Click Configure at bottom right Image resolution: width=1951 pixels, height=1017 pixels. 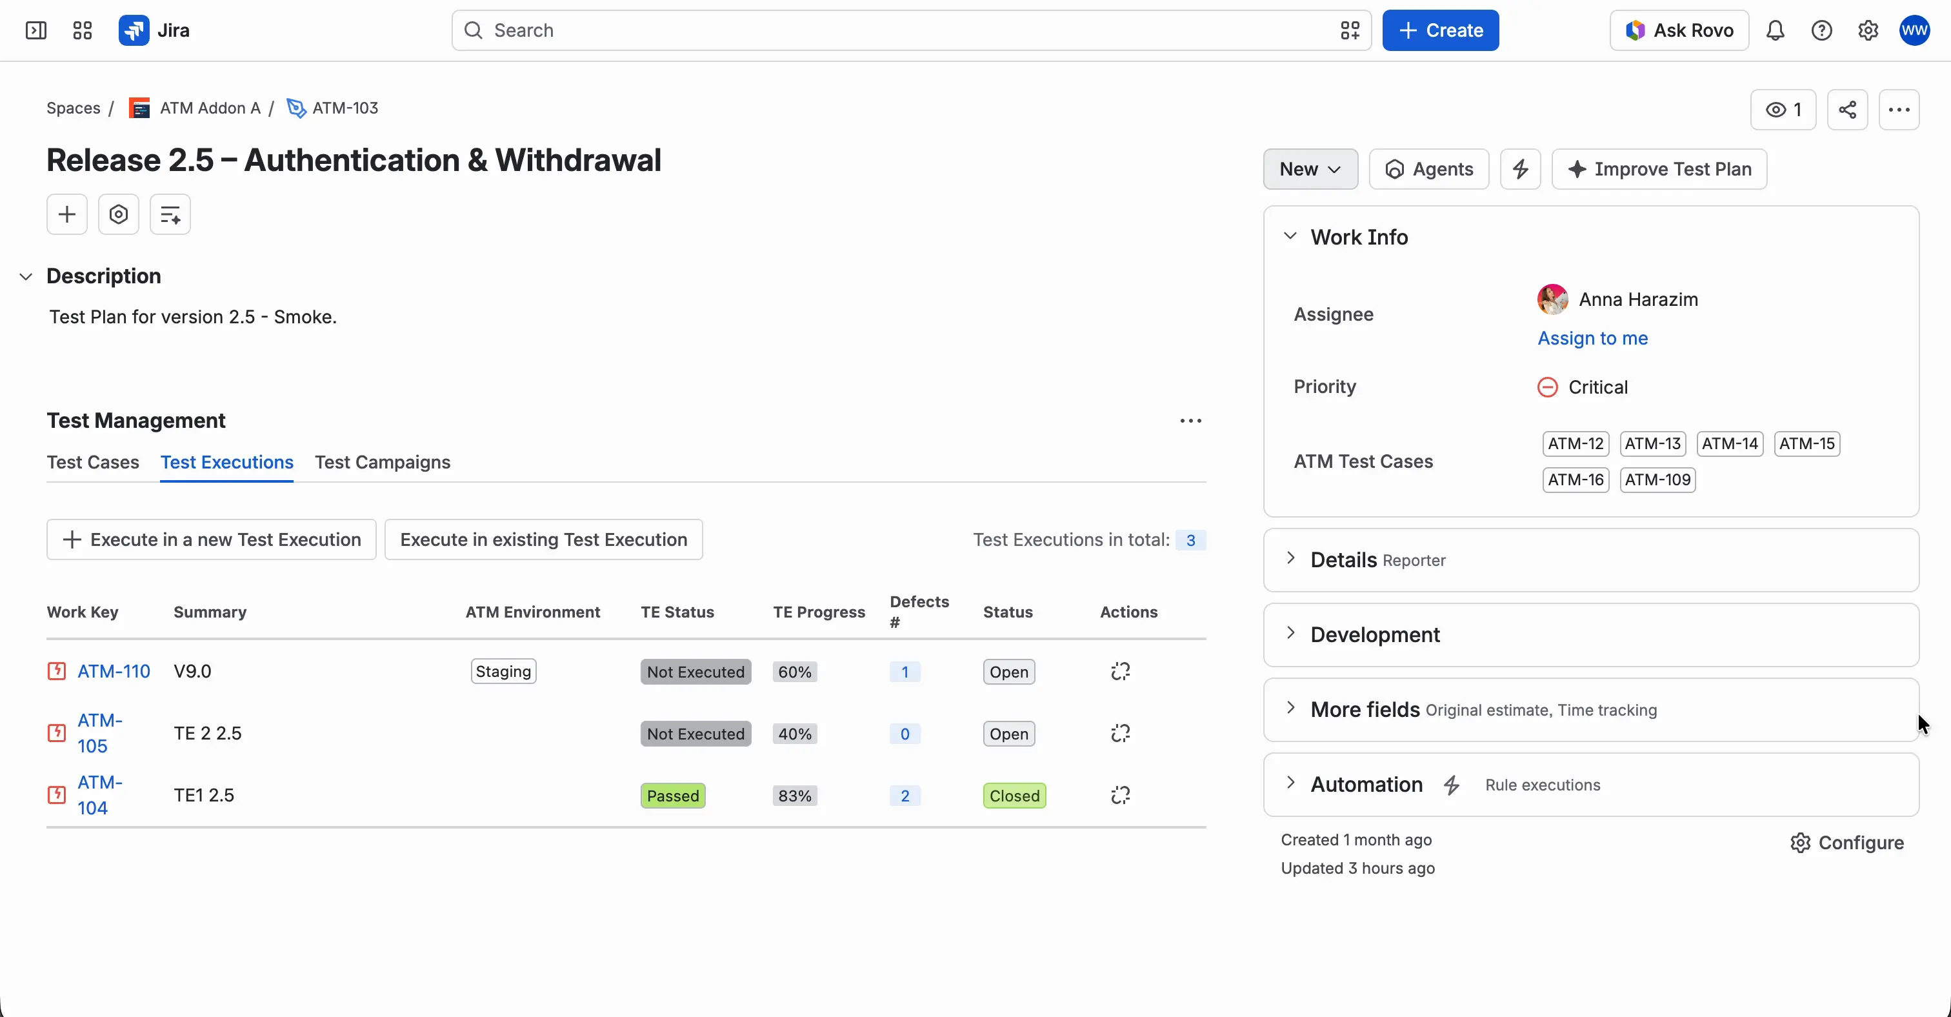tap(1846, 843)
